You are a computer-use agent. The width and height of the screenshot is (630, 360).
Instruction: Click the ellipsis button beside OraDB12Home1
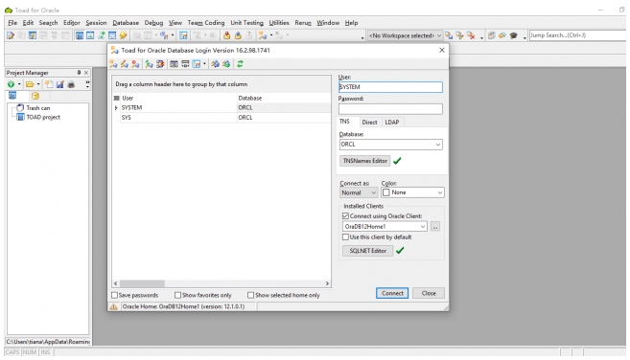(434, 226)
